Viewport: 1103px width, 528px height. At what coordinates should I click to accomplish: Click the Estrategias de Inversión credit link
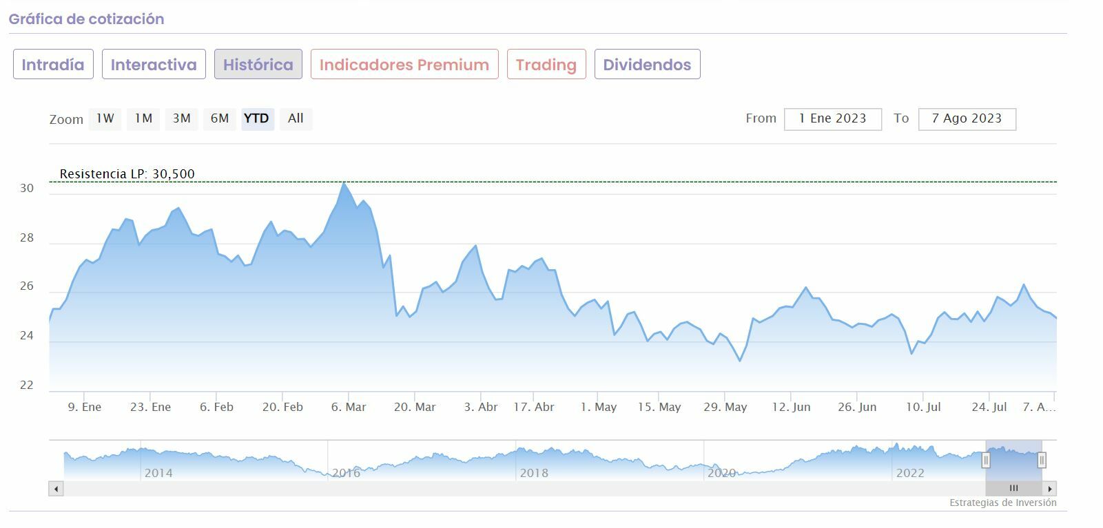[x=1002, y=503]
